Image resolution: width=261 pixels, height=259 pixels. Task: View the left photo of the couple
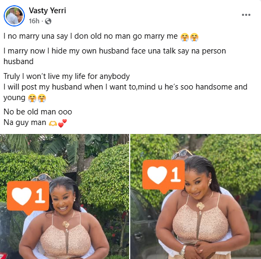[x=65, y=197]
